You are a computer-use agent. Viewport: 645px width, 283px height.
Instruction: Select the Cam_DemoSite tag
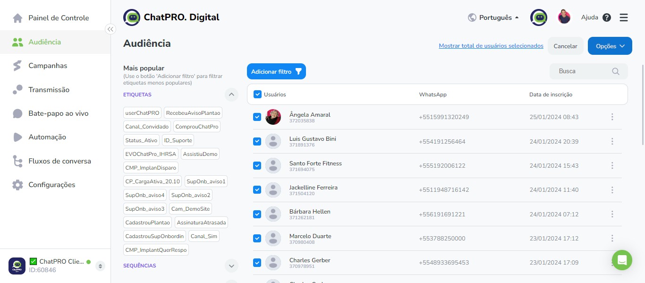tap(190, 209)
